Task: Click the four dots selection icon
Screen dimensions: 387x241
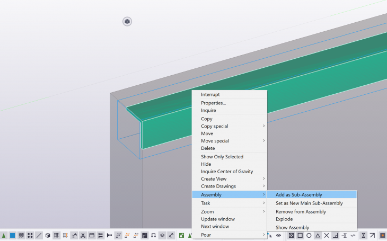Action: pos(30,235)
